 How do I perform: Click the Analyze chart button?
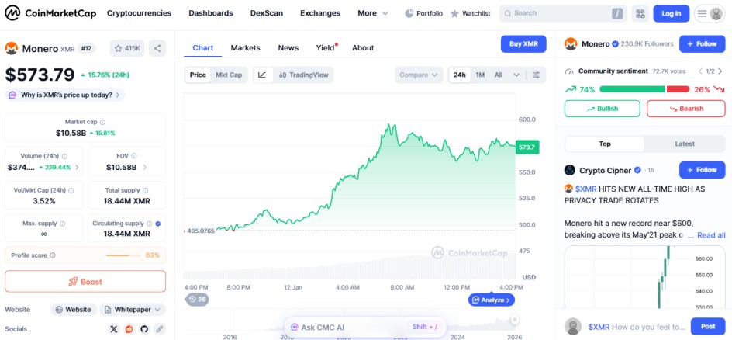point(492,300)
